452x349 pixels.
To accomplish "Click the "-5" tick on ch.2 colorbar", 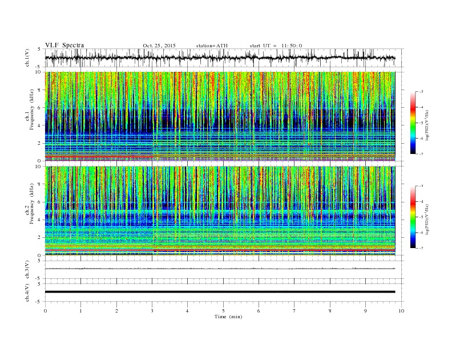I will [x=421, y=217].
